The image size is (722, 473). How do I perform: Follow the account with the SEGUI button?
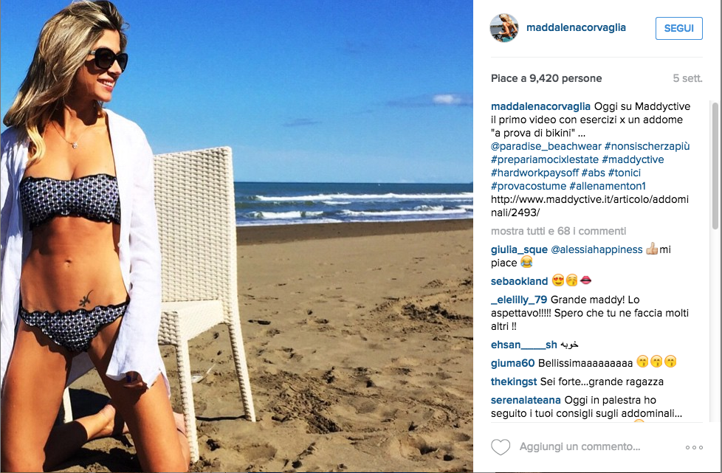[678, 28]
